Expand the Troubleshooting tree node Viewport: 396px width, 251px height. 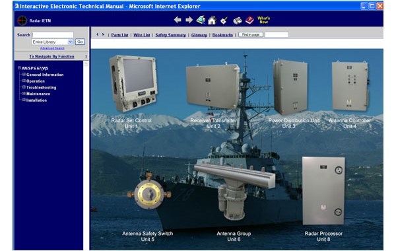click(24, 87)
